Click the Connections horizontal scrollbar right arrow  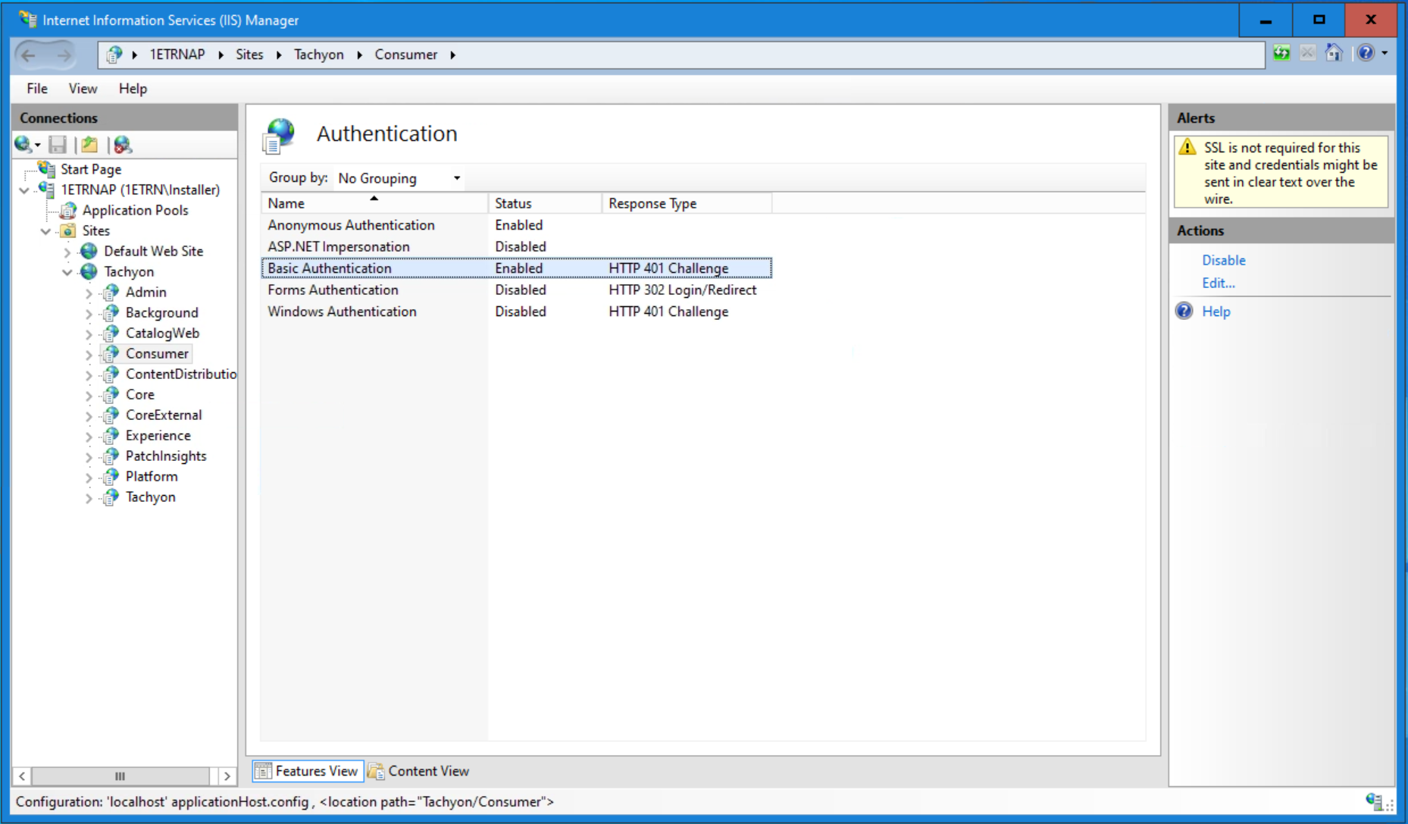point(227,776)
